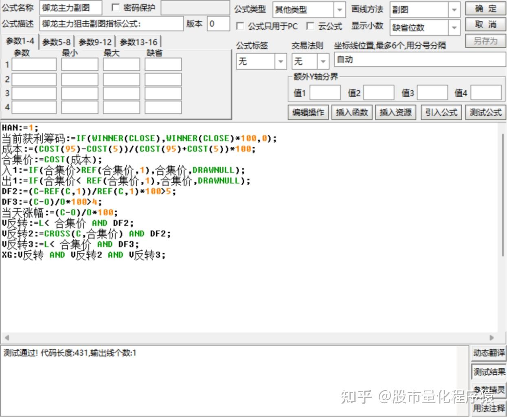Click the 值1 input field

pyautogui.click(x=325, y=93)
